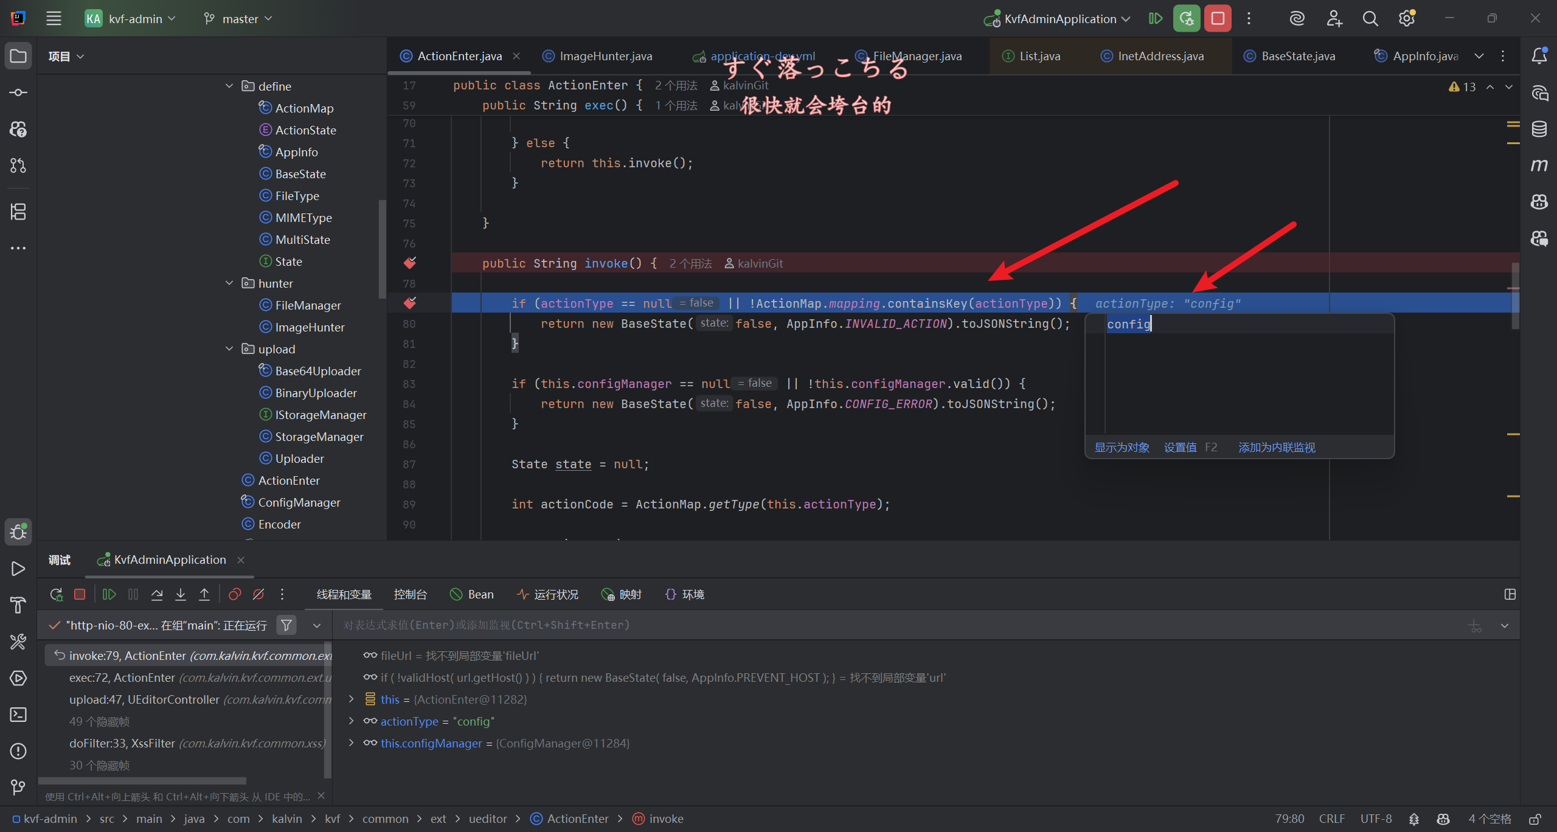Close the ActionEnter.java tab
The height and width of the screenshot is (832, 1557).
[516, 56]
